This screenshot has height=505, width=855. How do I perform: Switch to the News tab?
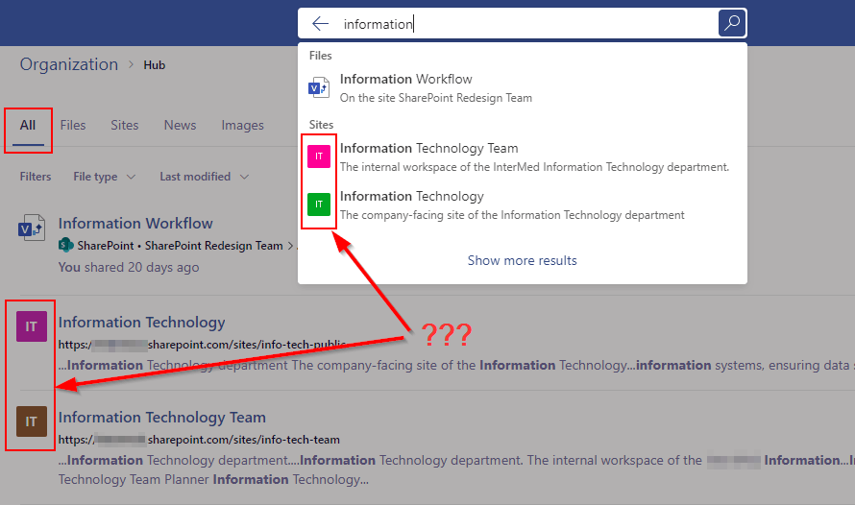[180, 126]
